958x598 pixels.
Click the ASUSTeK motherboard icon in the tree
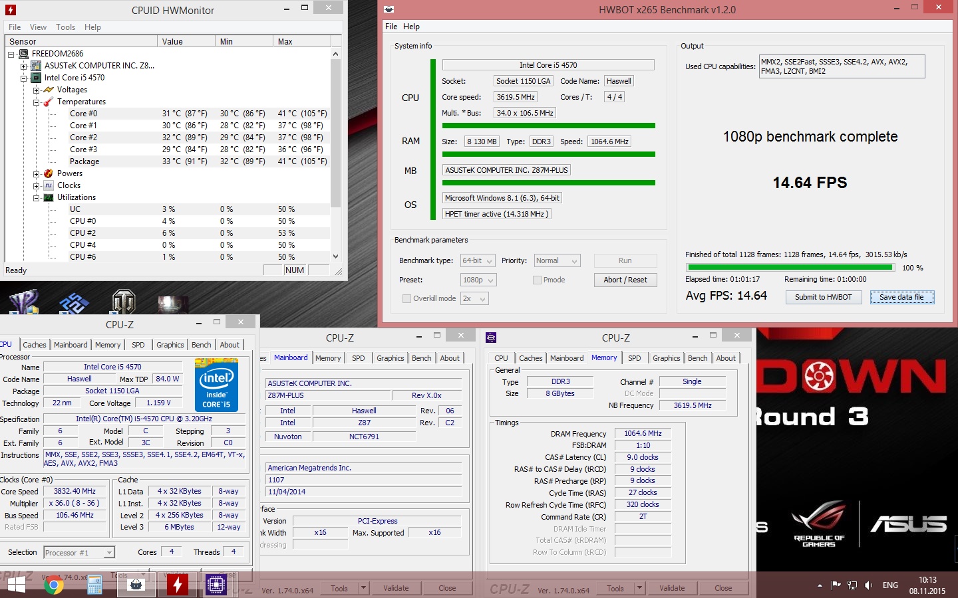tap(37, 66)
